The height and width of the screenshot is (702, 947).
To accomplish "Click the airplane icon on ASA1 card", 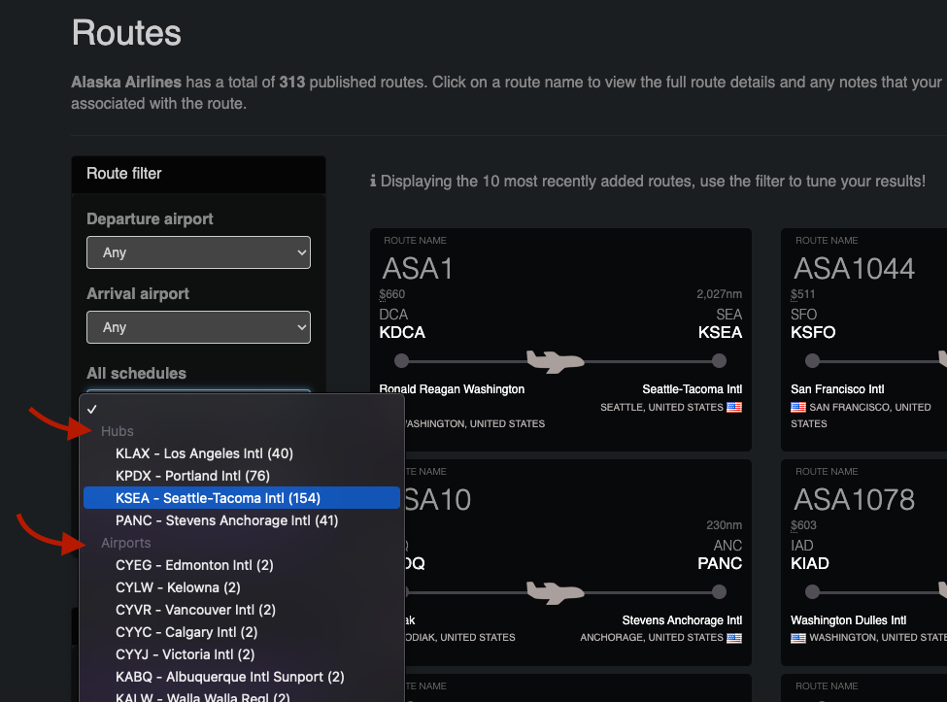I will click(555, 361).
